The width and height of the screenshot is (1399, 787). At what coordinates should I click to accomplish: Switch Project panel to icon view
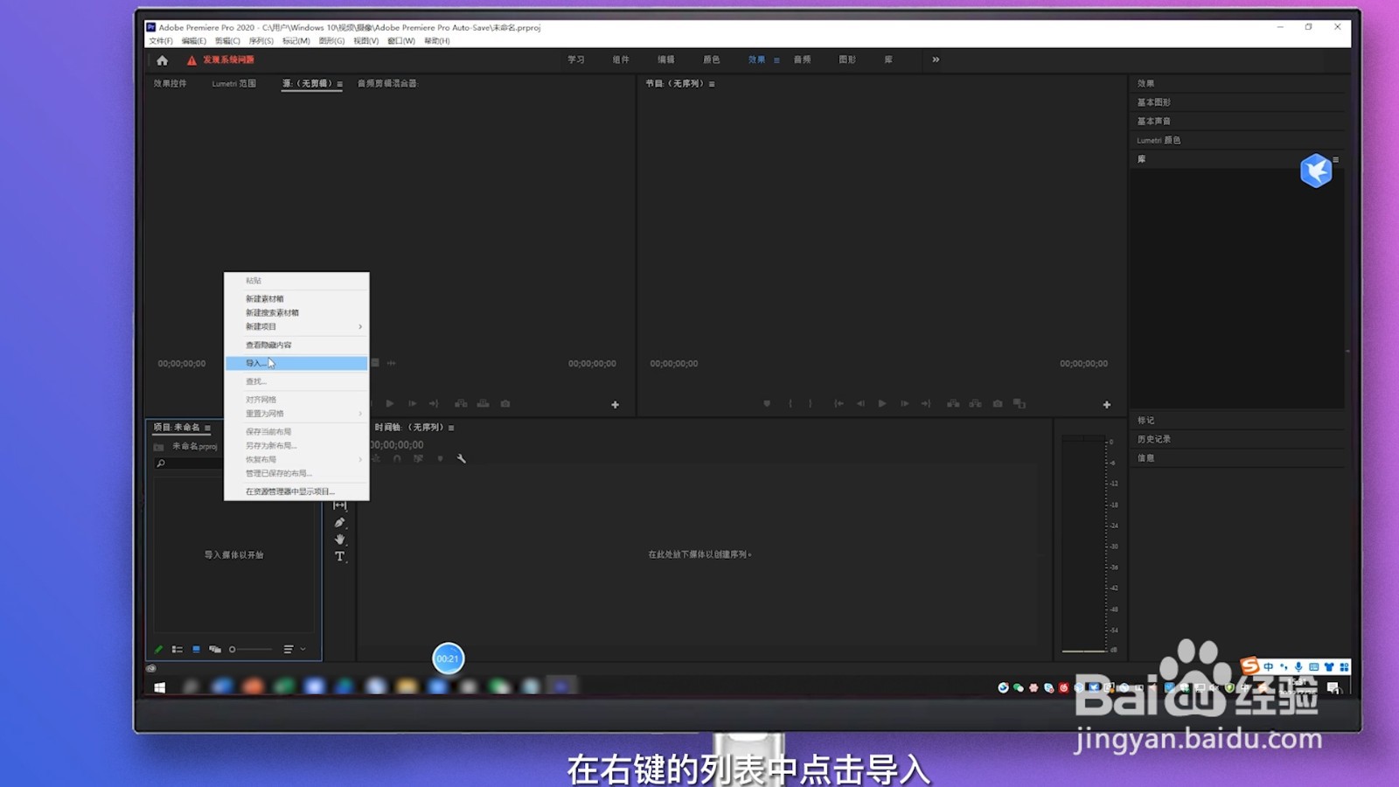click(x=196, y=649)
